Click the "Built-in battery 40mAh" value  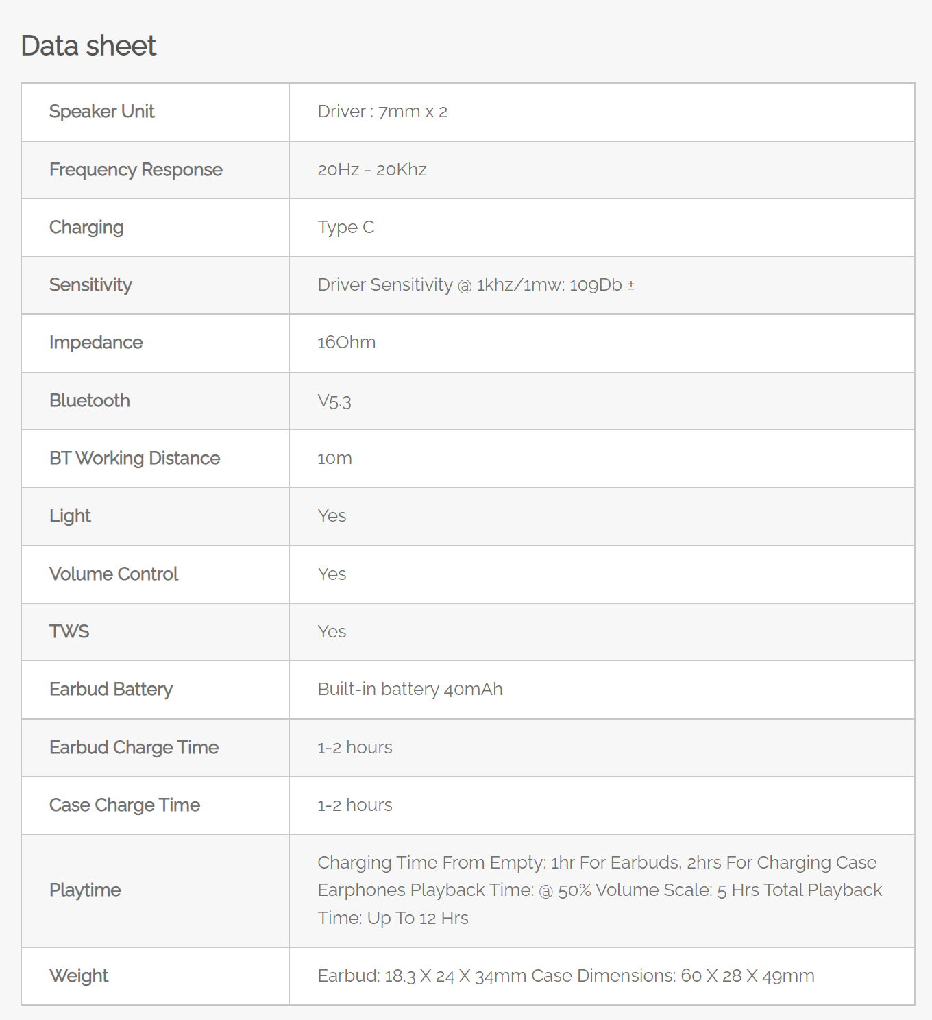pos(410,690)
